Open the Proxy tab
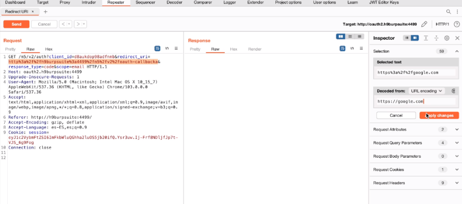The width and height of the screenshot is (462, 204). point(65,3)
